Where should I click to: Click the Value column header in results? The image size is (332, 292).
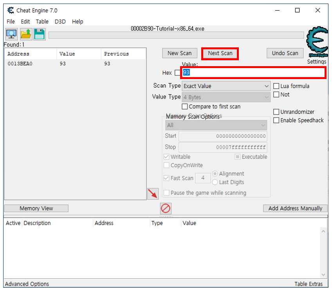pos(79,54)
